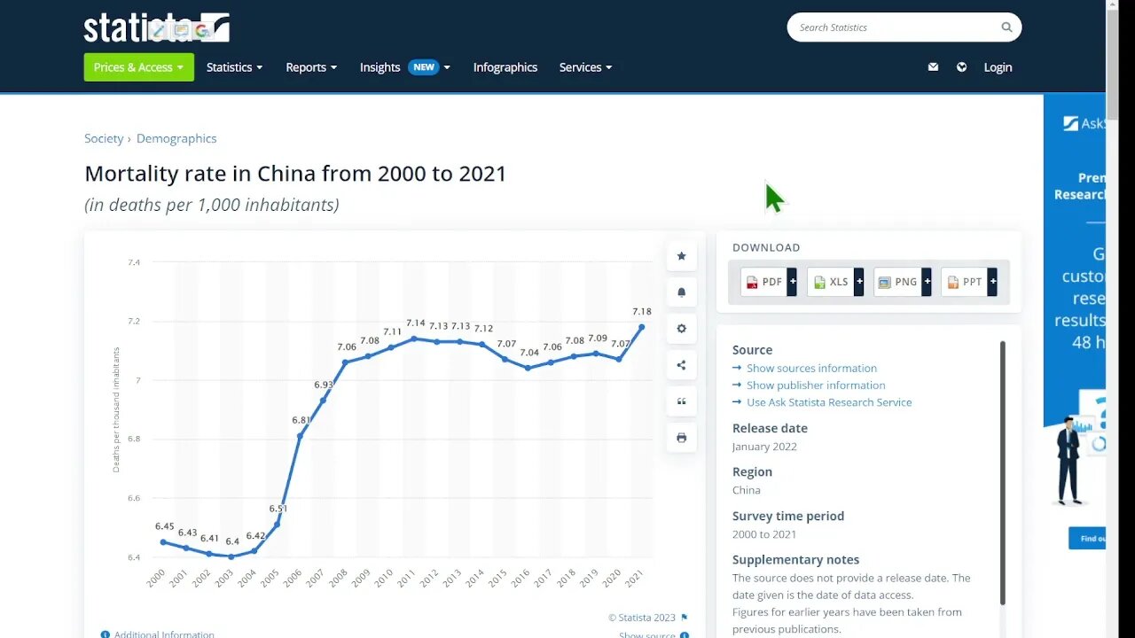Click the share icon beside chart
The height and width of the screenshot is (638, 1135).
click(681, 365)
